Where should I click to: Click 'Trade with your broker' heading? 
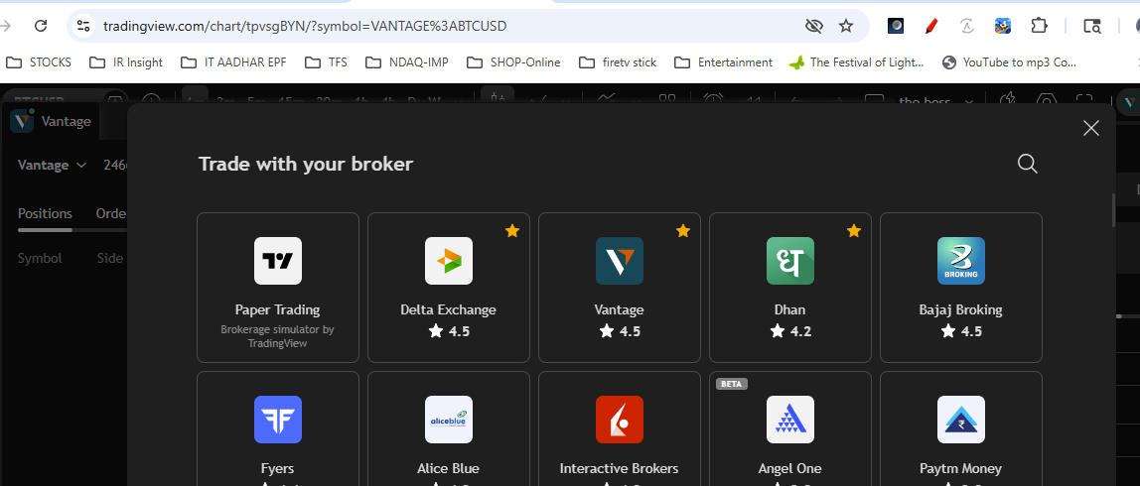306,165
